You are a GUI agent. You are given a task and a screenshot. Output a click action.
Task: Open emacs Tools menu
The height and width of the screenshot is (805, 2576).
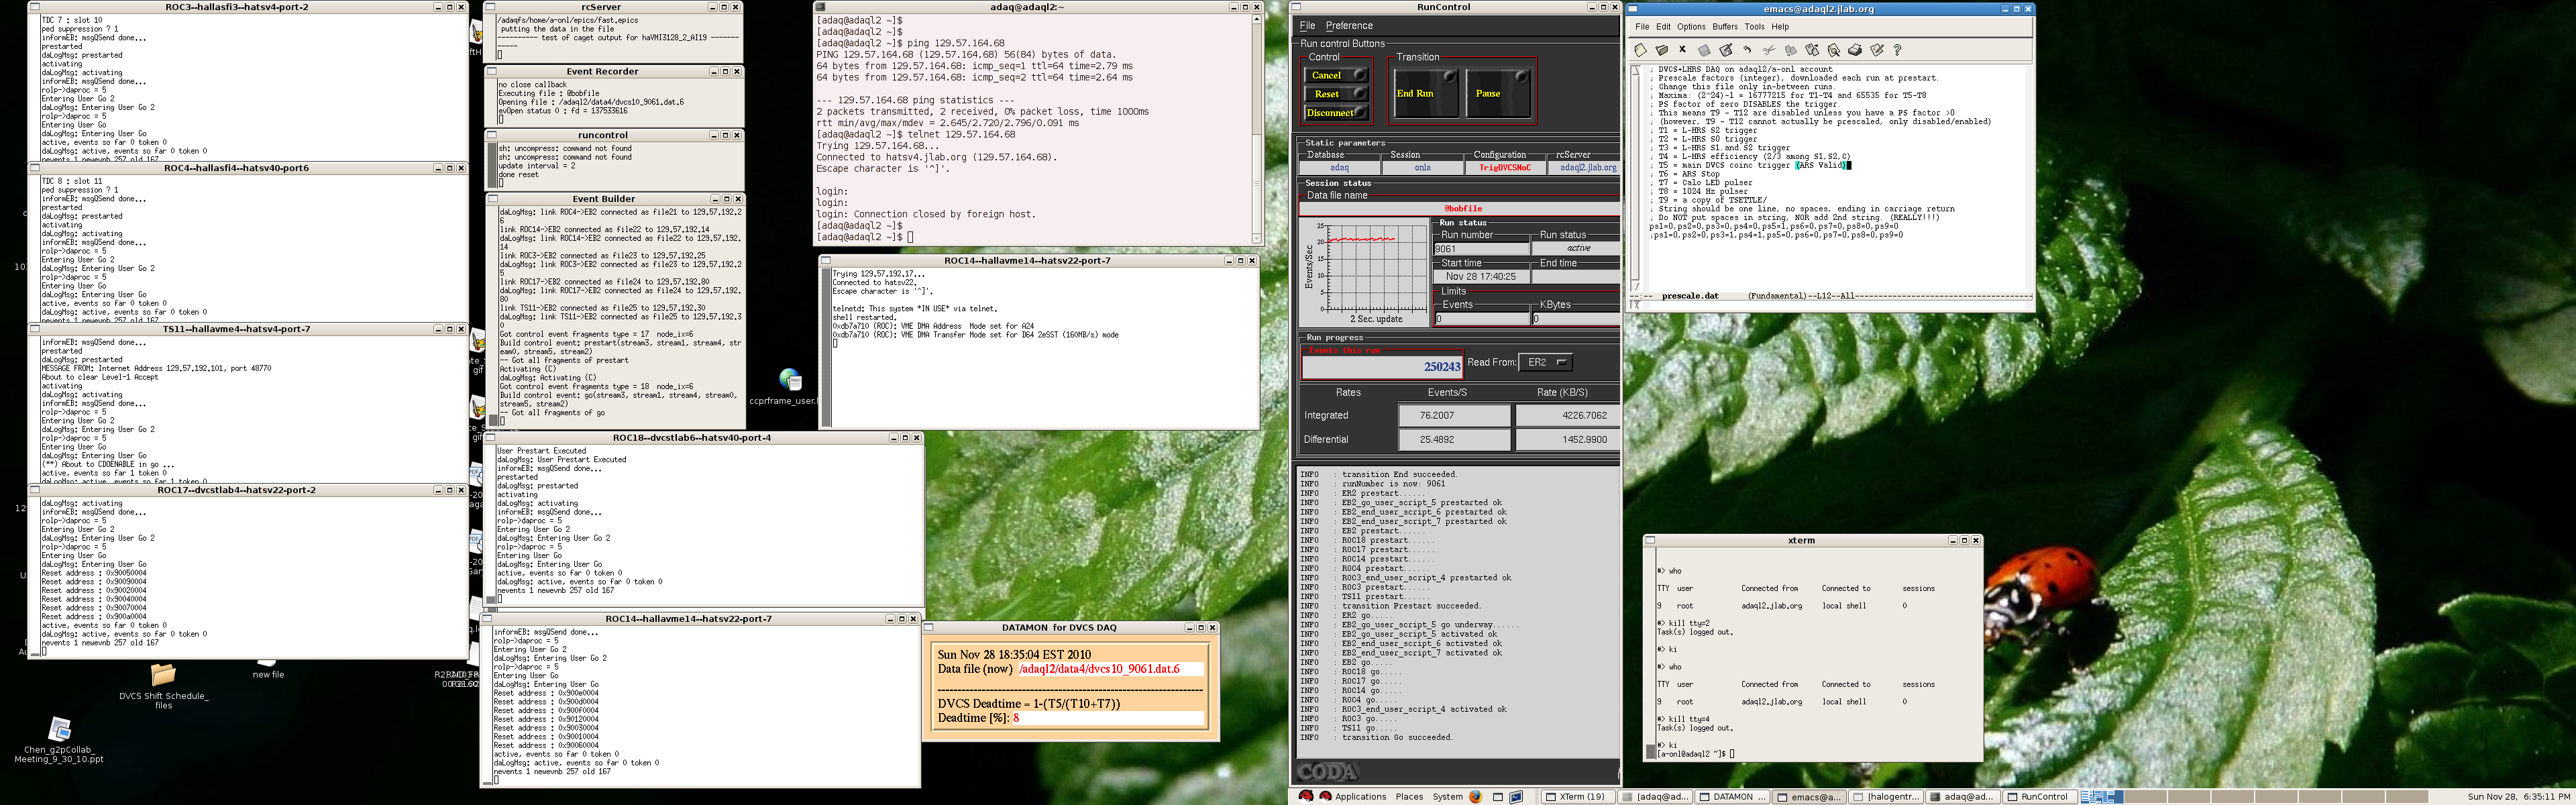pos(1755,27)
